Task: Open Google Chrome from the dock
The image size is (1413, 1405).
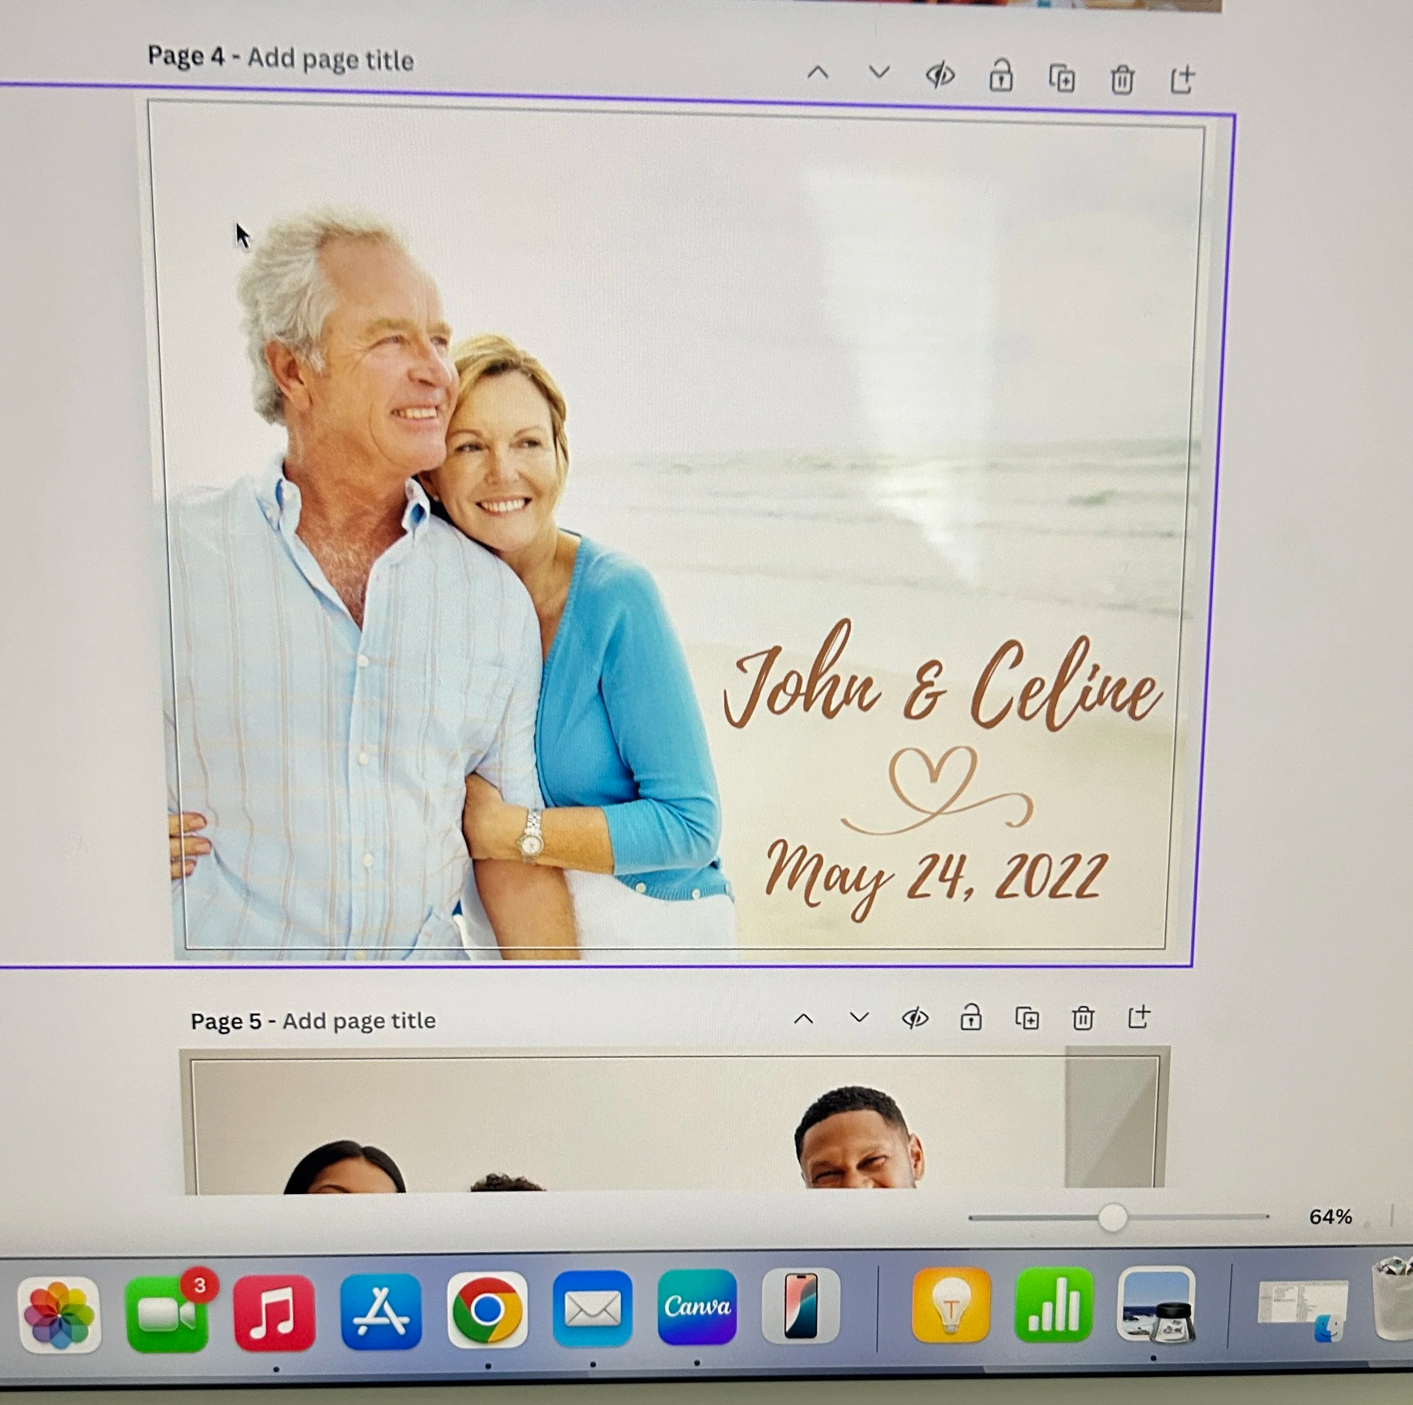Action: (487, 1309)
